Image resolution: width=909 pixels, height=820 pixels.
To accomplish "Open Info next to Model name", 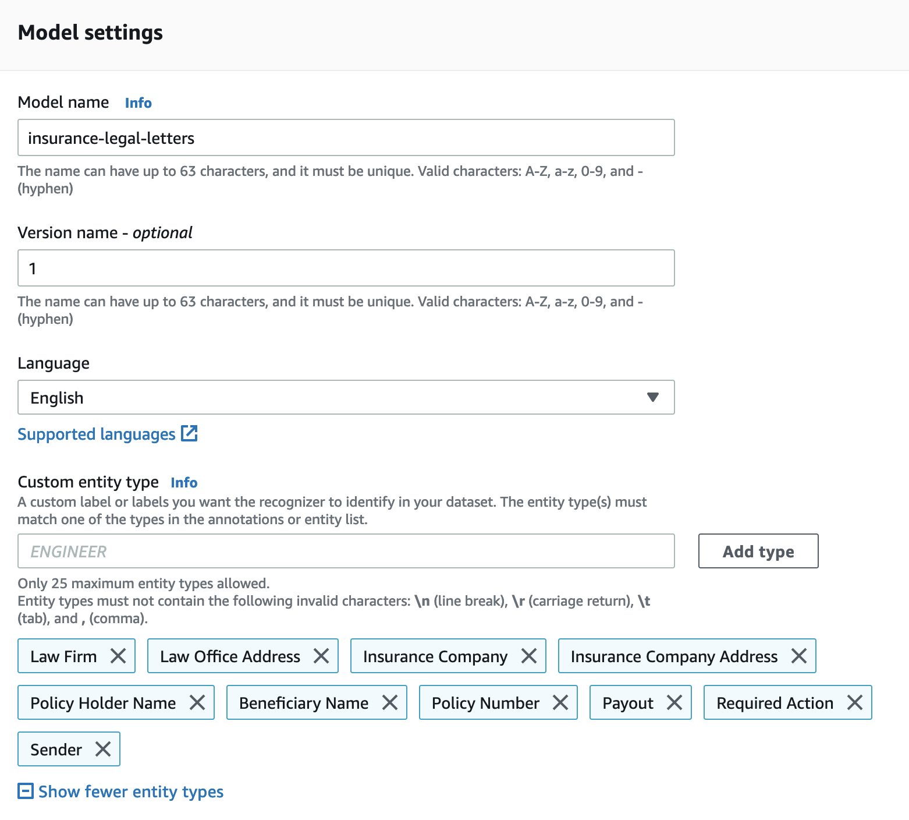I will tap(139, 103).
